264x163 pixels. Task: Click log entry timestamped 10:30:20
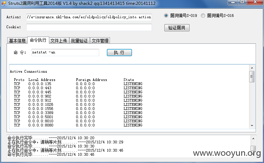coord(51,138)
